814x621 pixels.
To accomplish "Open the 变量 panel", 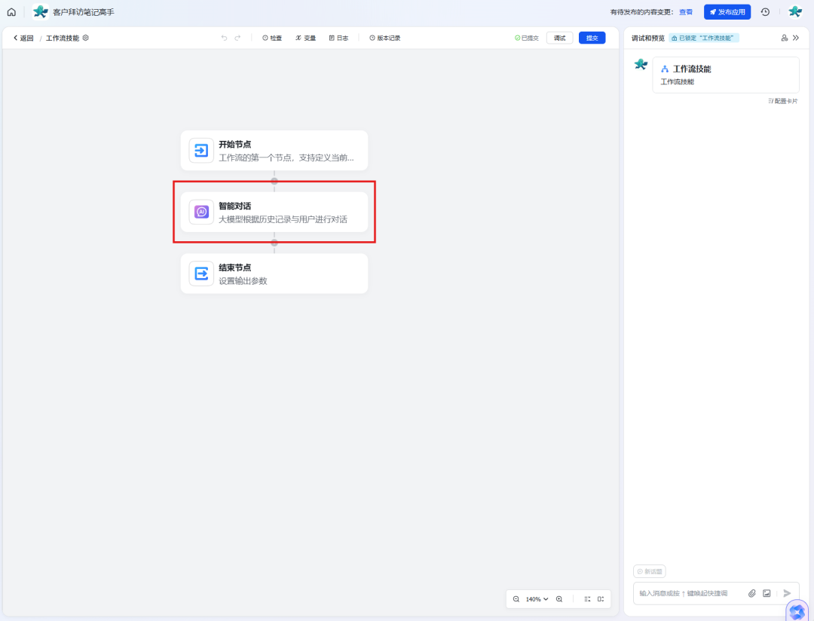I will [306, 38].
